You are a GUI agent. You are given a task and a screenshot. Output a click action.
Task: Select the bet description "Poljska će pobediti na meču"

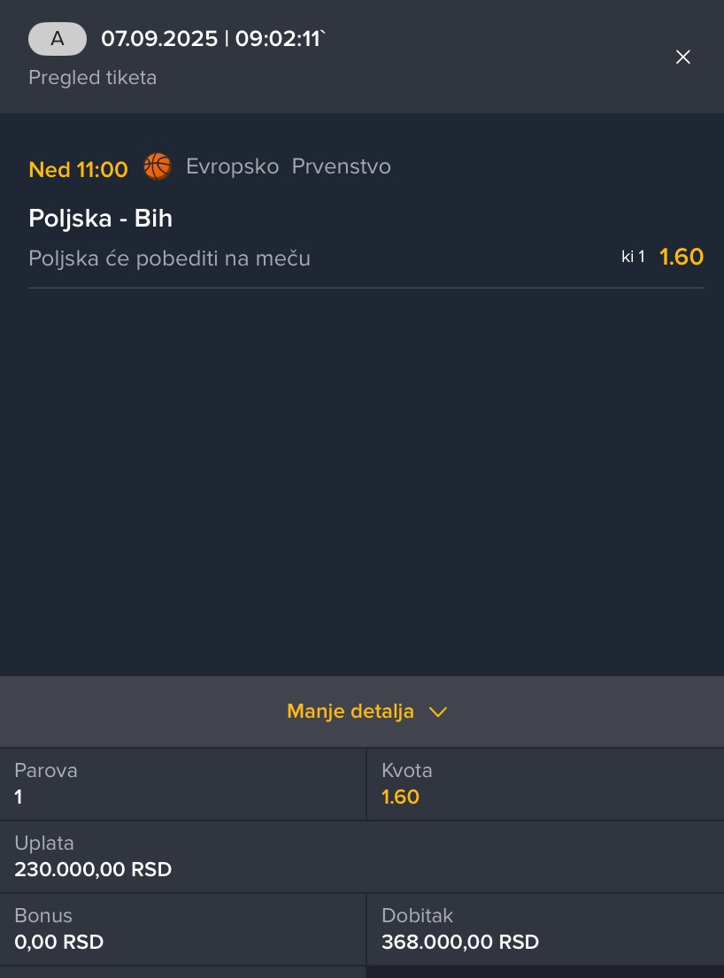pos(169,258)
